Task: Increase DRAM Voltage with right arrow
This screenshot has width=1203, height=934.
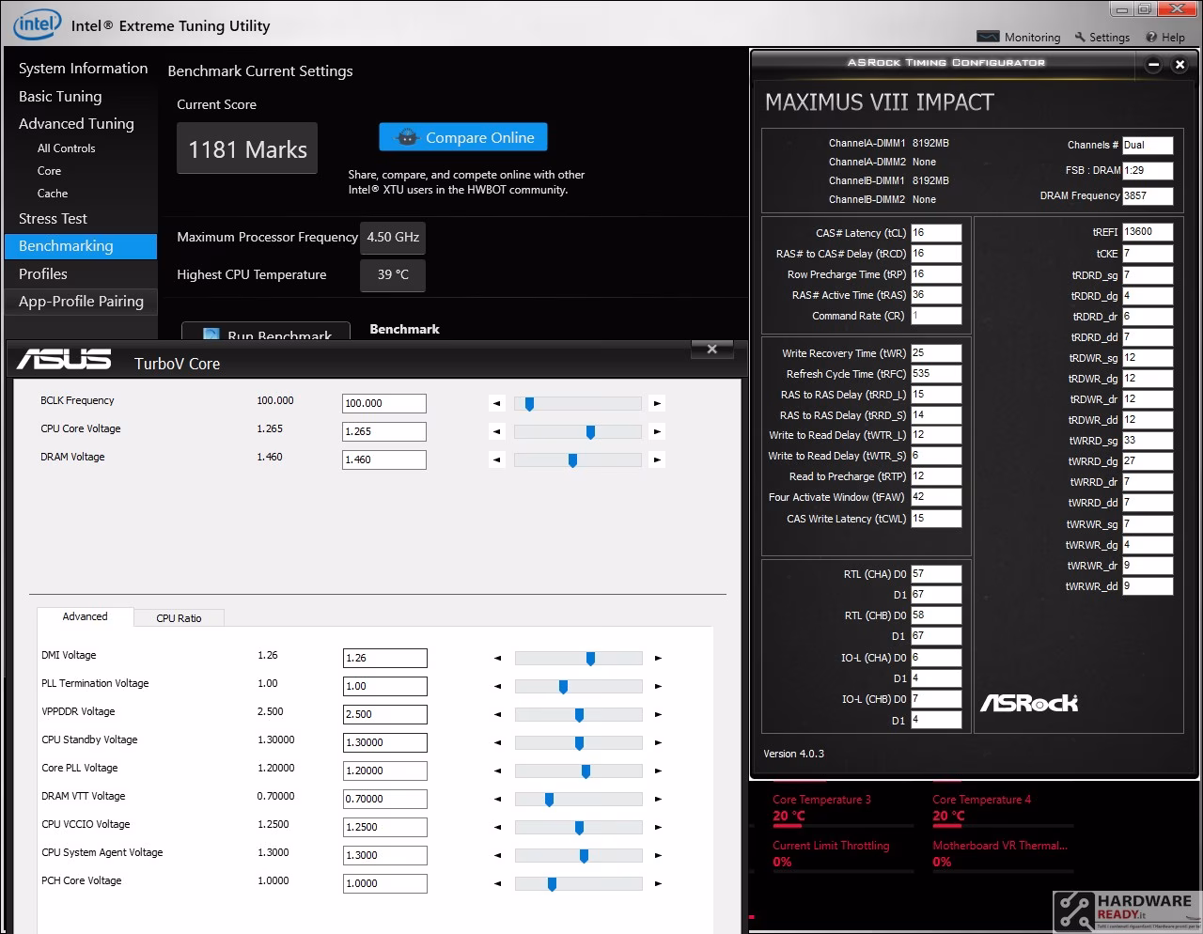Action: pos(657,459)
